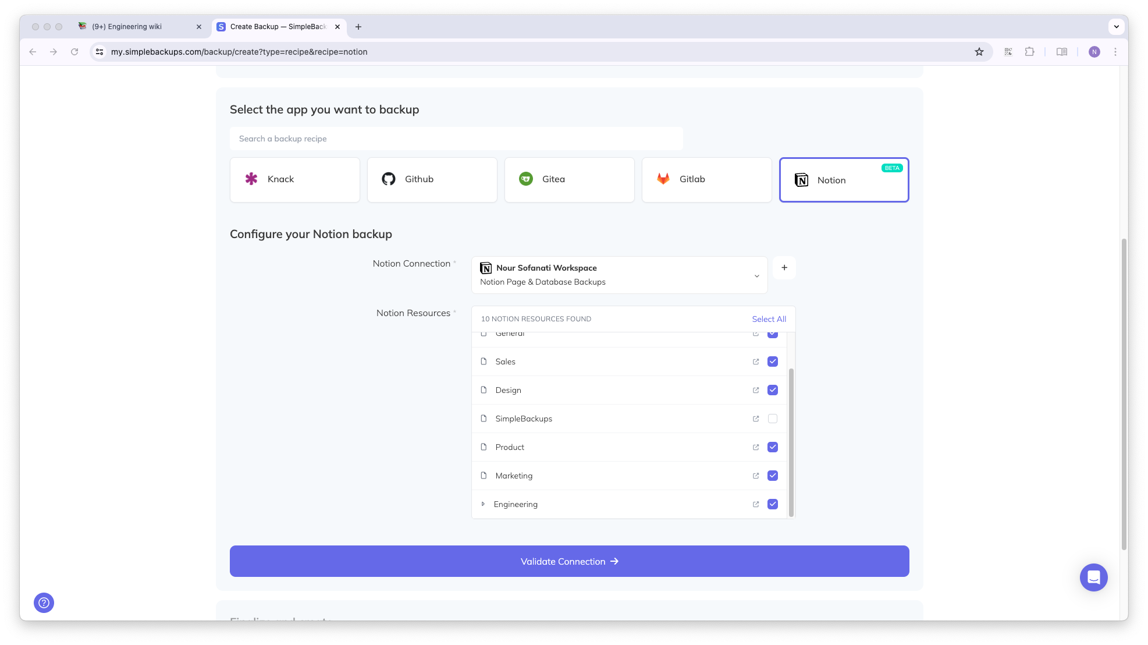The height and width of the screenshot is (645, 1148).
Task: Click the Github recipe icon
Action: tap(389, 179)
